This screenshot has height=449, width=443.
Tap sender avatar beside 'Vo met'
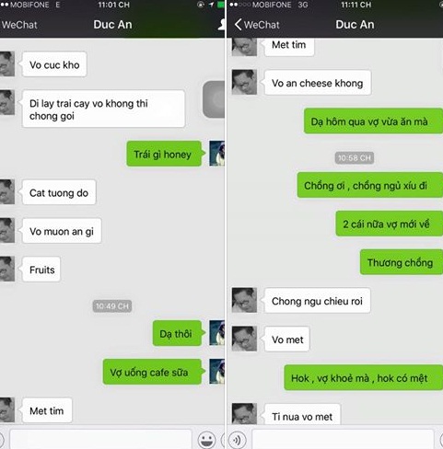[244, 339]
